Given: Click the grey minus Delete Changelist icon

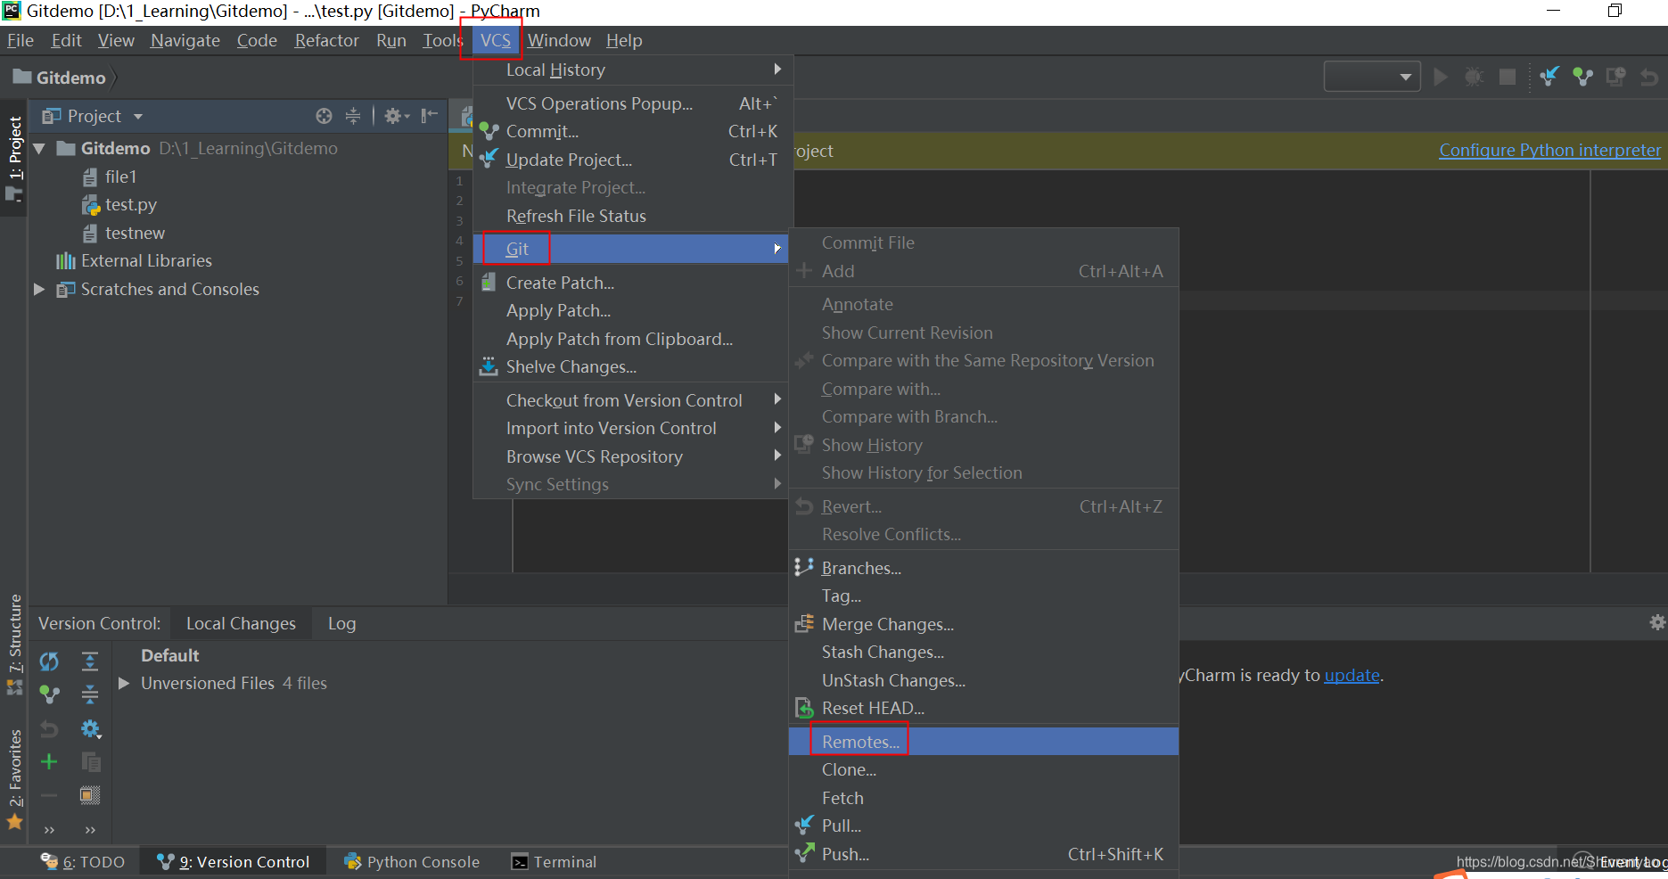Looking at the screenshot, I should [49, 794].
